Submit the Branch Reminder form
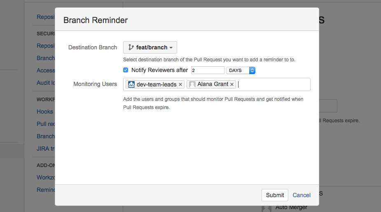The image size is (381, 212). 275,195
